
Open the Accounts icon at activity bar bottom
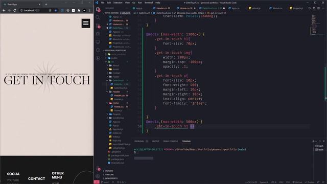[98, 169]
